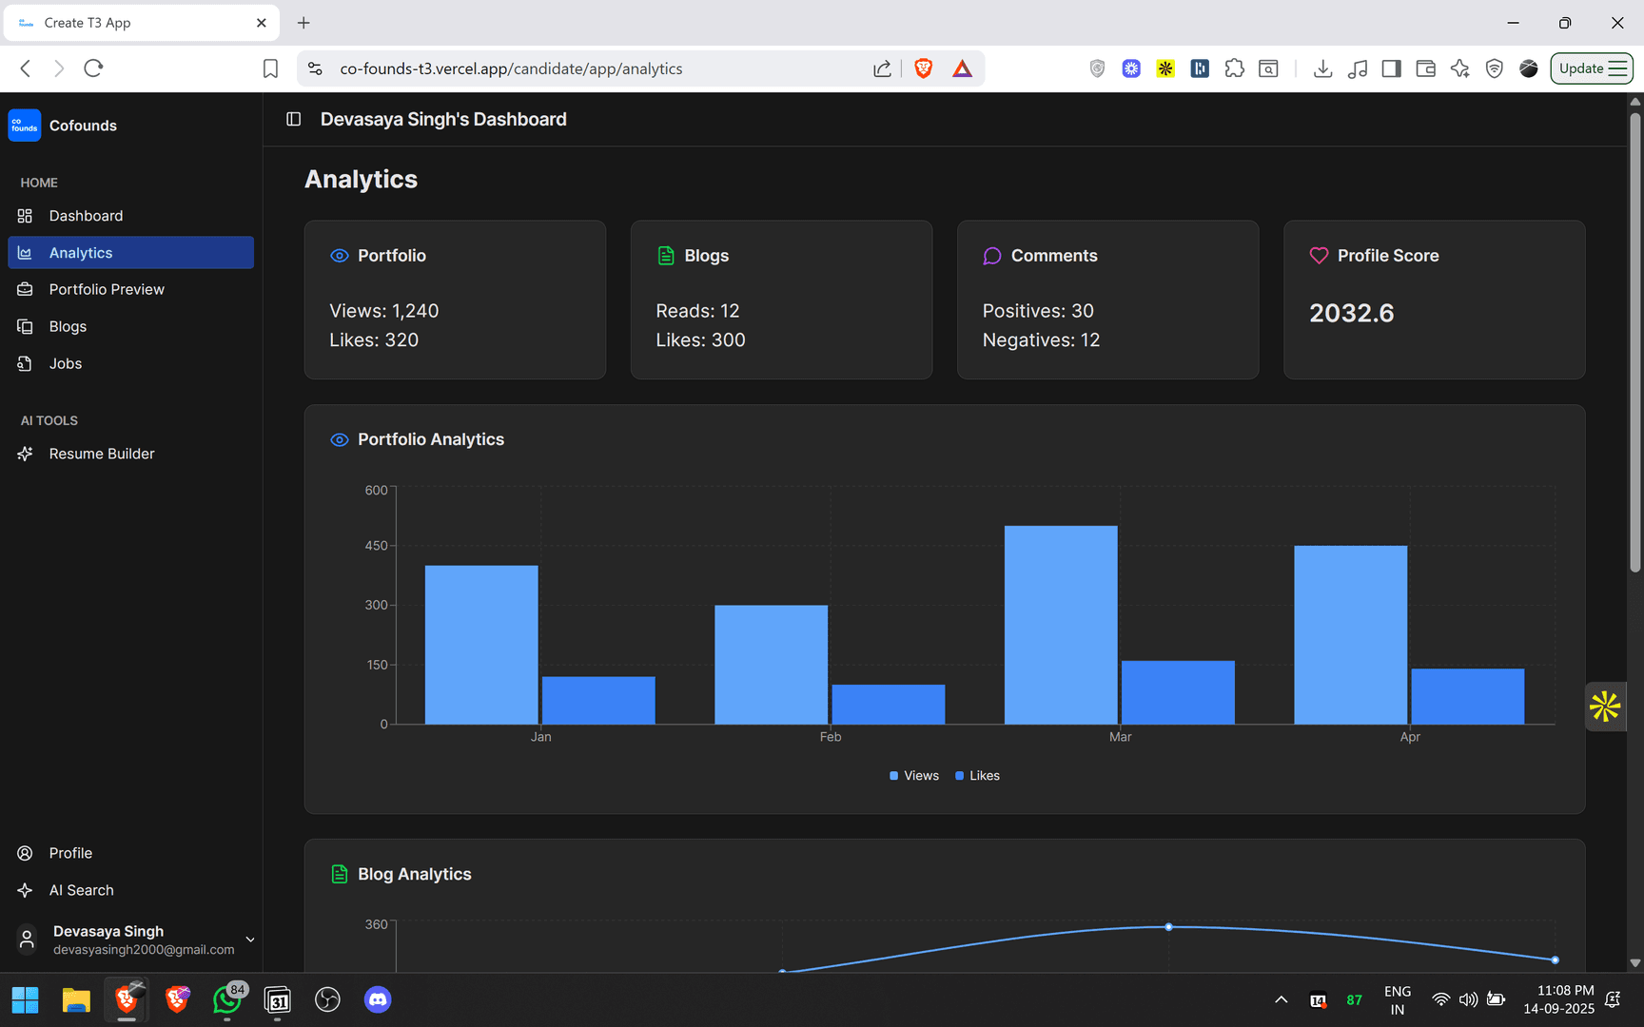1644x1027 pixels.
Task: Click the share page icon in address bar
Action: click(882, 68)
